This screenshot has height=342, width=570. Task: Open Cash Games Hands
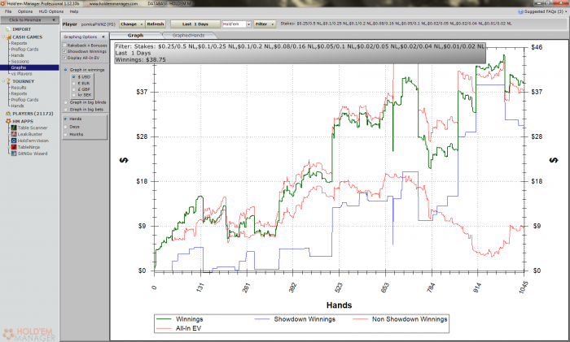pos(17,55)
